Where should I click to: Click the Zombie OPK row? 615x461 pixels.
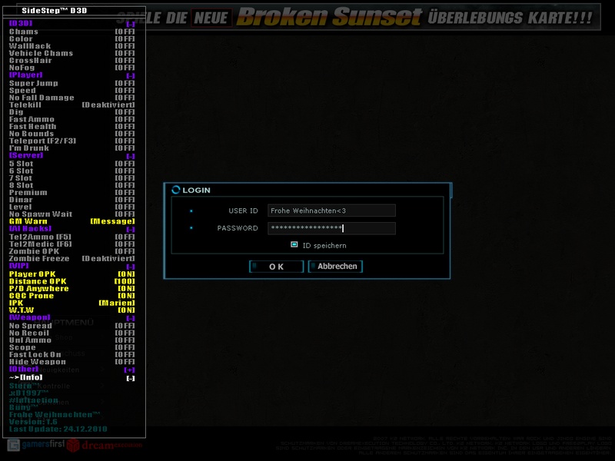pyautogui.click(x=71, y=251)
